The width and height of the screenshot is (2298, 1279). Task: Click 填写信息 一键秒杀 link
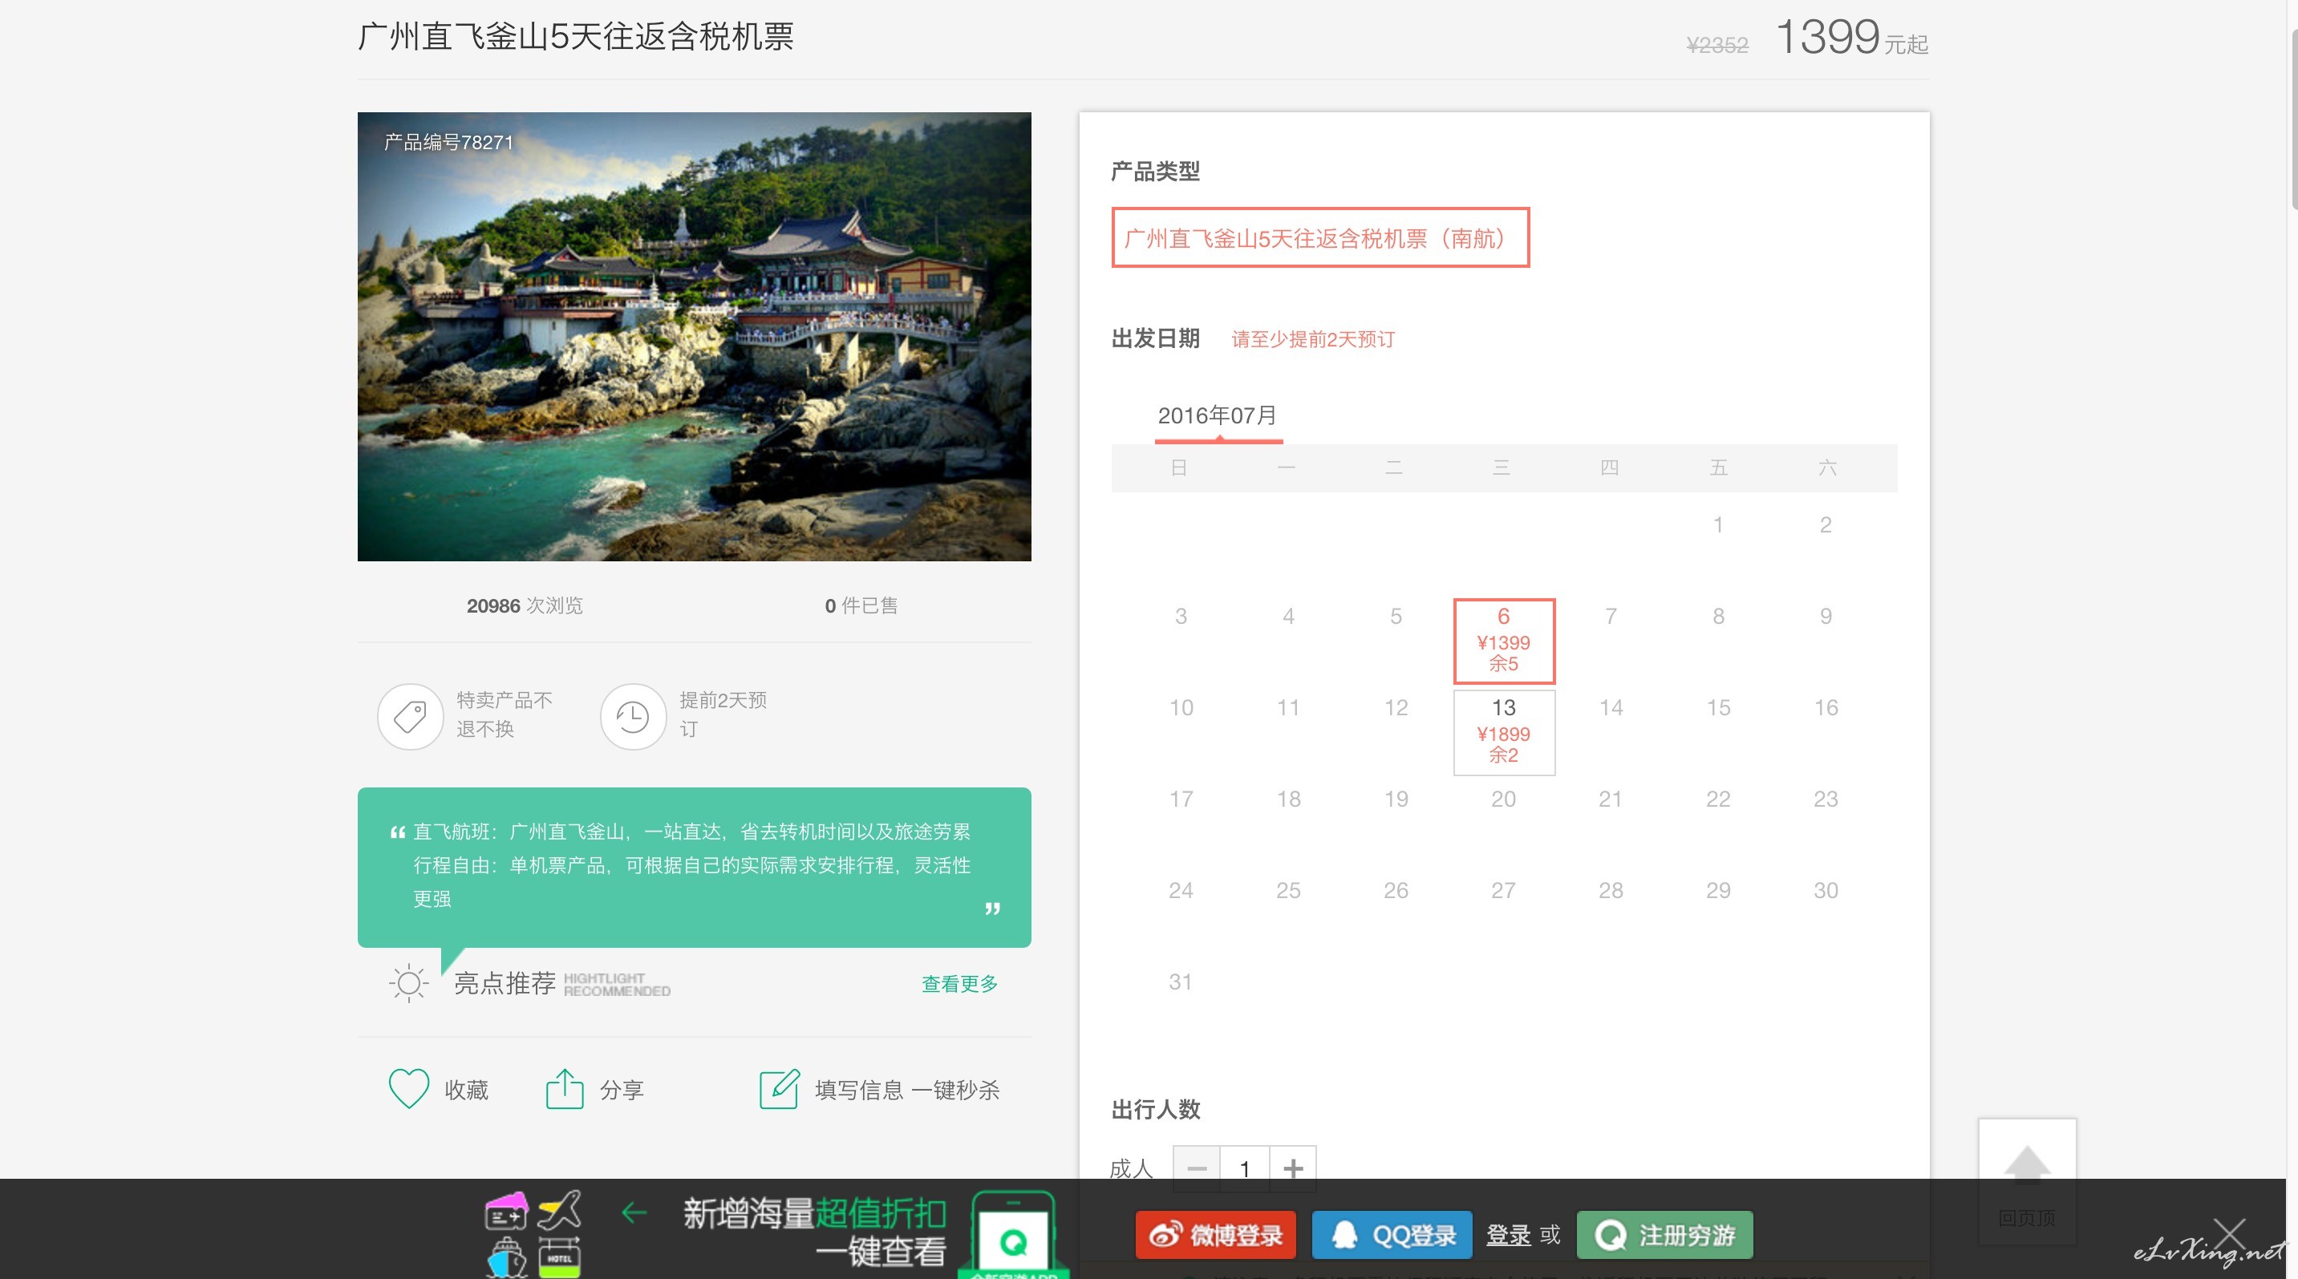coord(907,1090)
